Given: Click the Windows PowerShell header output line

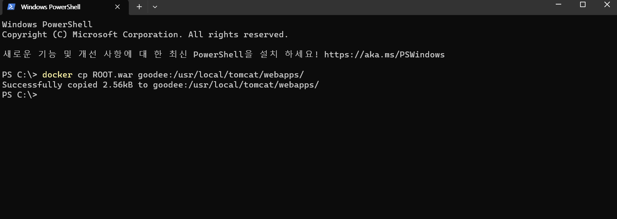Looking at the screenshot, I should tap(47, 25).
